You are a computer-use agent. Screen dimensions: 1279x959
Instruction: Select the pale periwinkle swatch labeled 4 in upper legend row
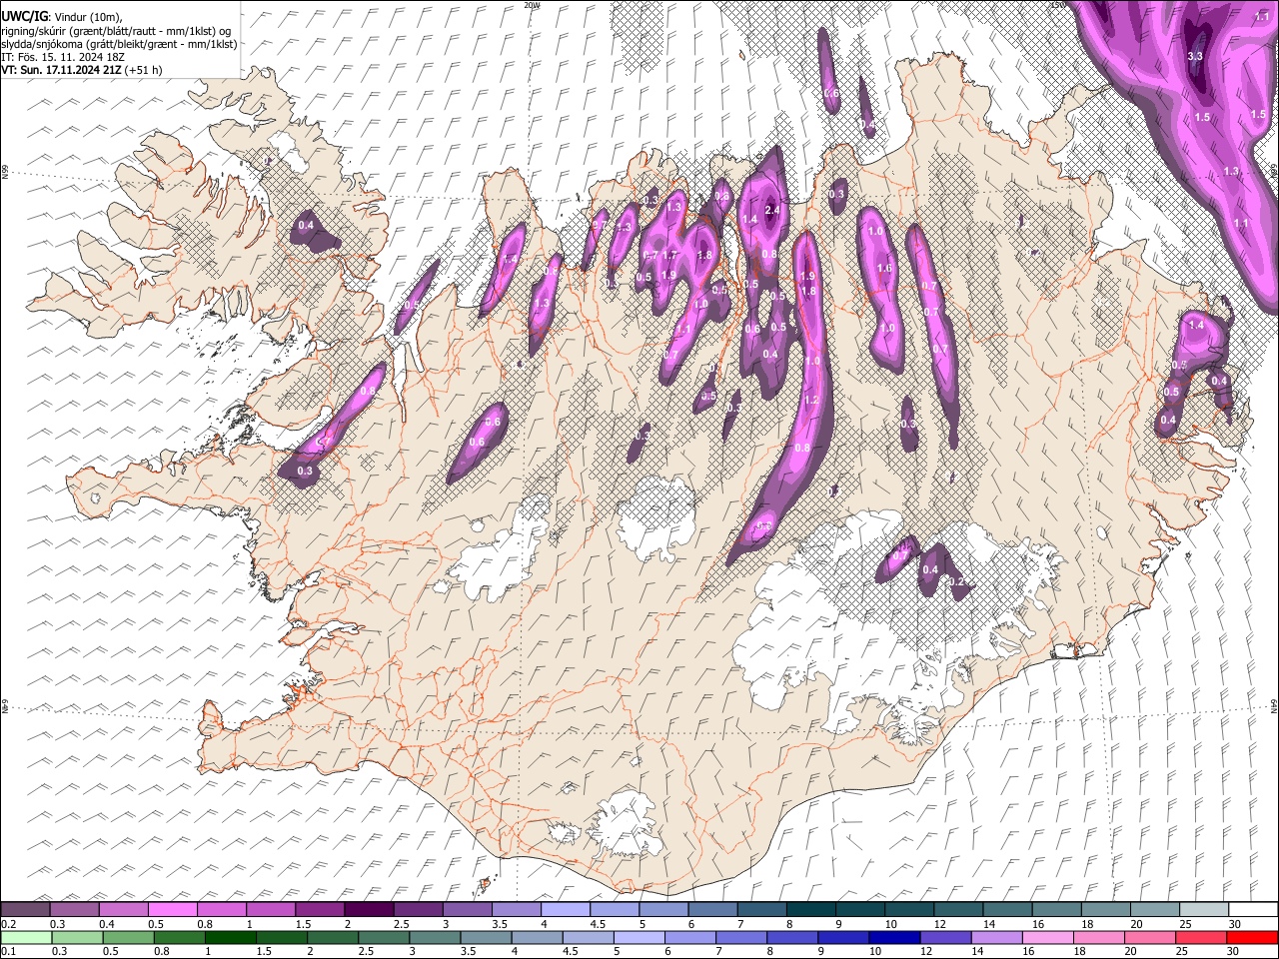click(x=565, y=909)
